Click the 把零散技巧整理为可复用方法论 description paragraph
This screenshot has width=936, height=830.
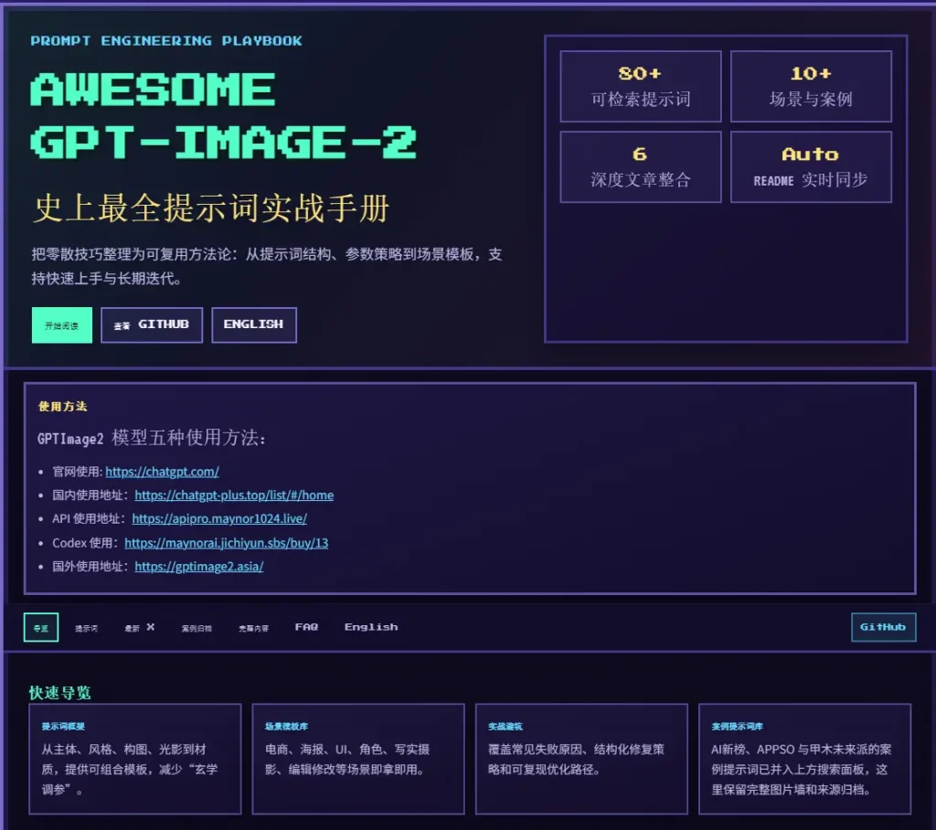(267, 266)
